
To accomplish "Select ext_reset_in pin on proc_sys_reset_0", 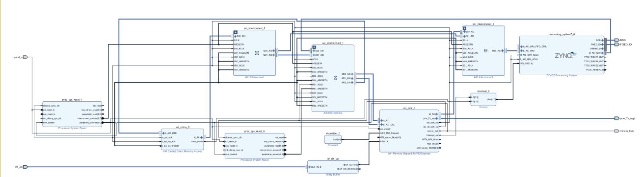I will pyautogui.click(x=231, y=142).
